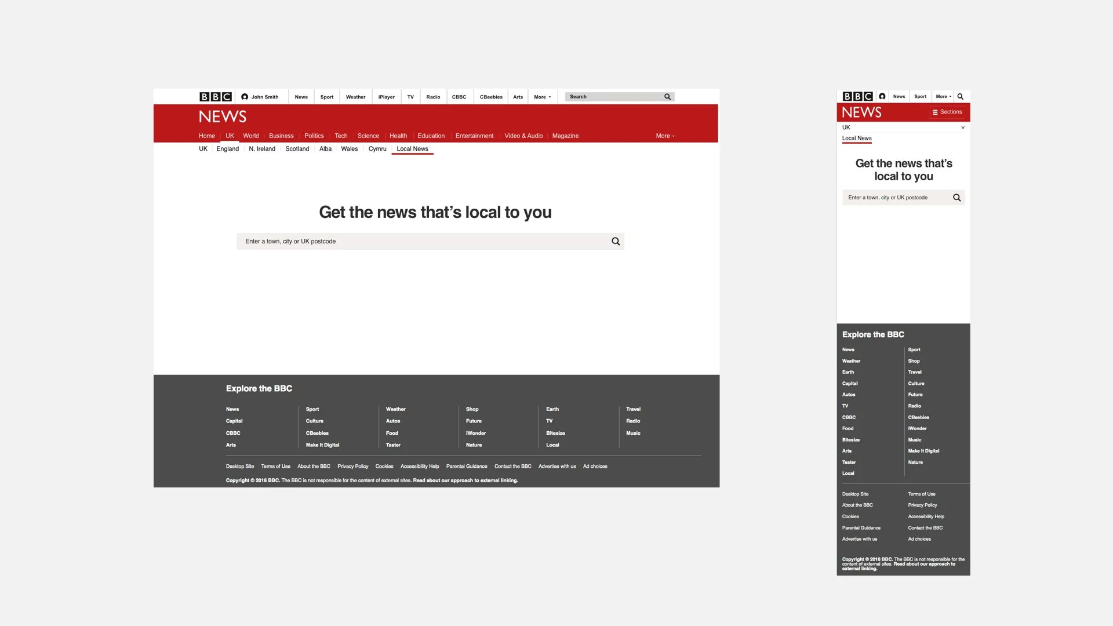The width and height of the screenshot is (1113, 626).
Task: Expand the More dropdown in the desktop top bar
Action: pos(543,97)
